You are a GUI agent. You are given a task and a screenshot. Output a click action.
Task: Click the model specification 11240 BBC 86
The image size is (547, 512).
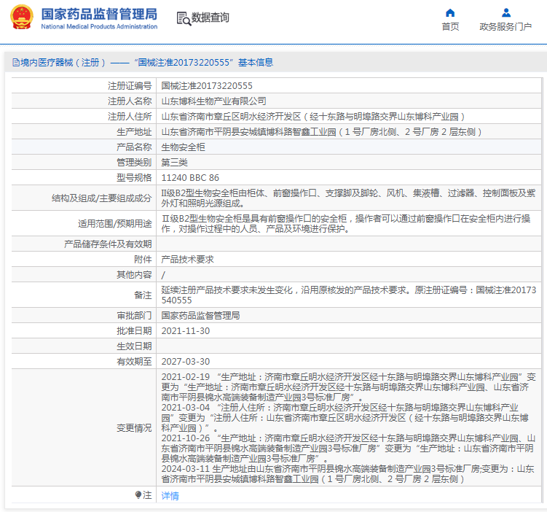click(x=189, y=178)
